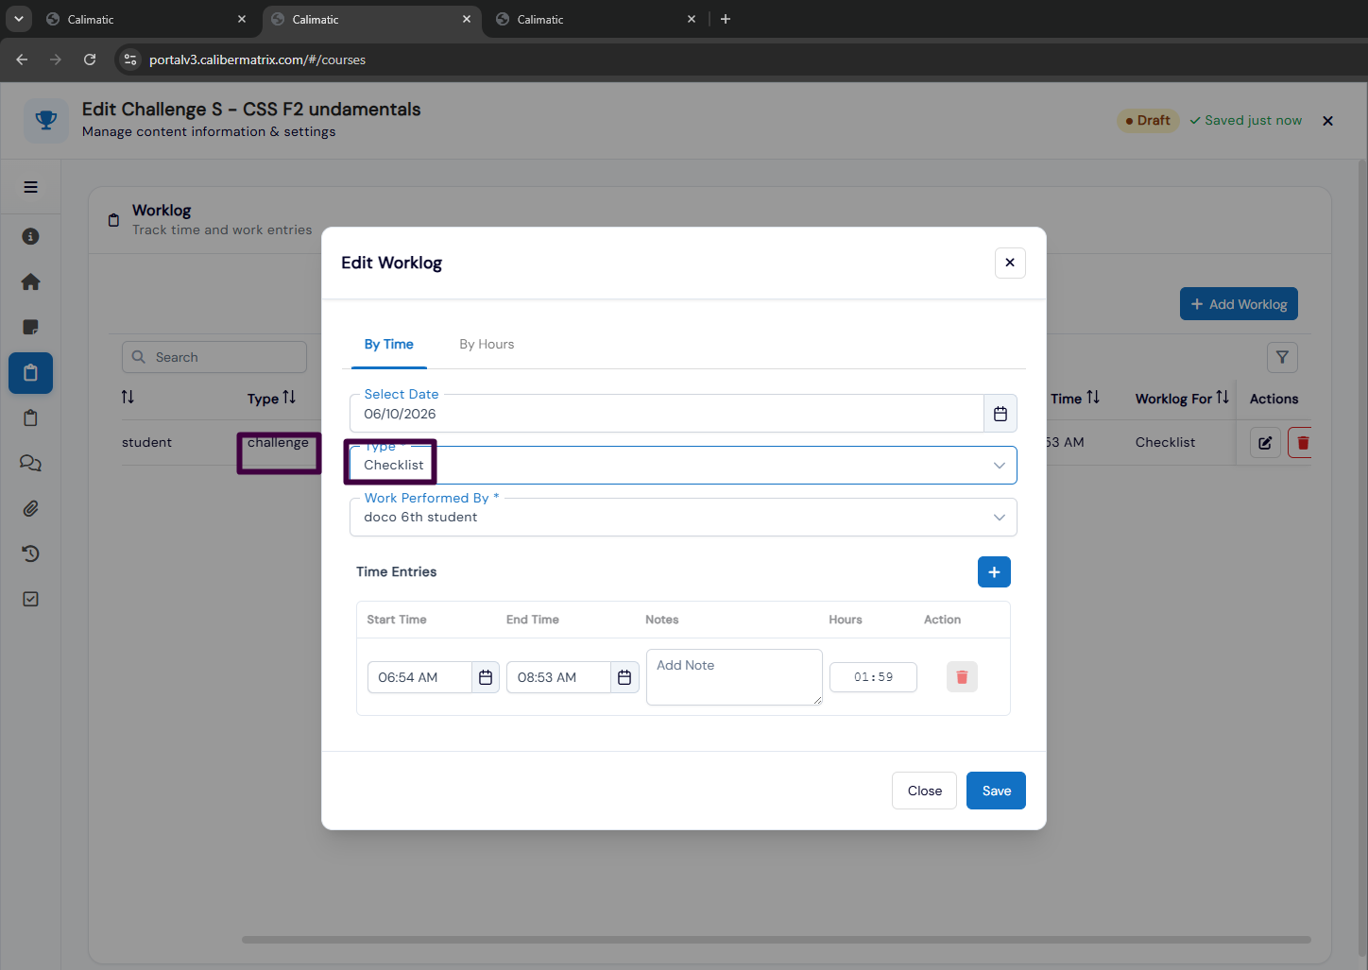Click the trophy challenge icon in header
Image resolution: width=1368 pixels, height=970 pixels.
pos(46,120)
